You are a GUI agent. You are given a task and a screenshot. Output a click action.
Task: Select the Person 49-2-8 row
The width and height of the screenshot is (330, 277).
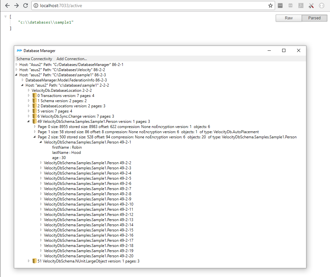88,194
